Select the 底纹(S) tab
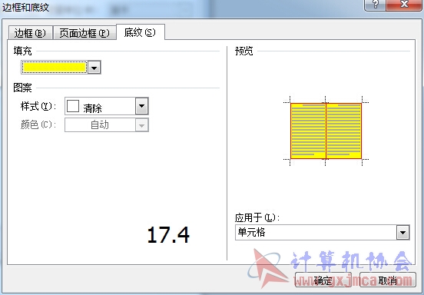 (x=140, y=32)
